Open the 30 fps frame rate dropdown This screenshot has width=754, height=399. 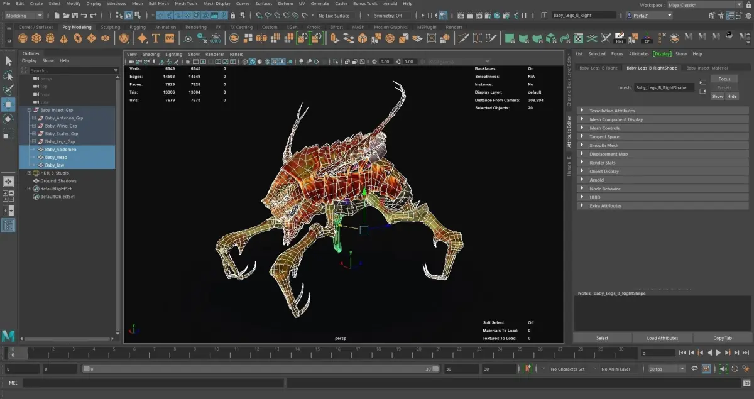coord(667,369)
